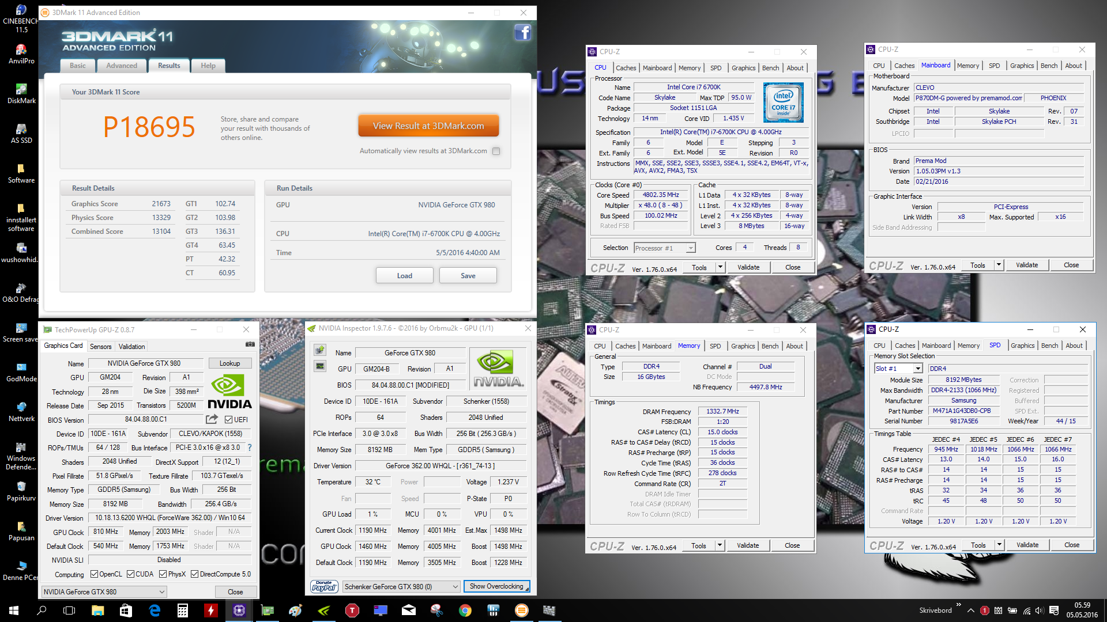The width and height of the screenshot is (1107, 622).
Task: Open Microsoft Edge from the taskbar
Action: tap(155, 610)
